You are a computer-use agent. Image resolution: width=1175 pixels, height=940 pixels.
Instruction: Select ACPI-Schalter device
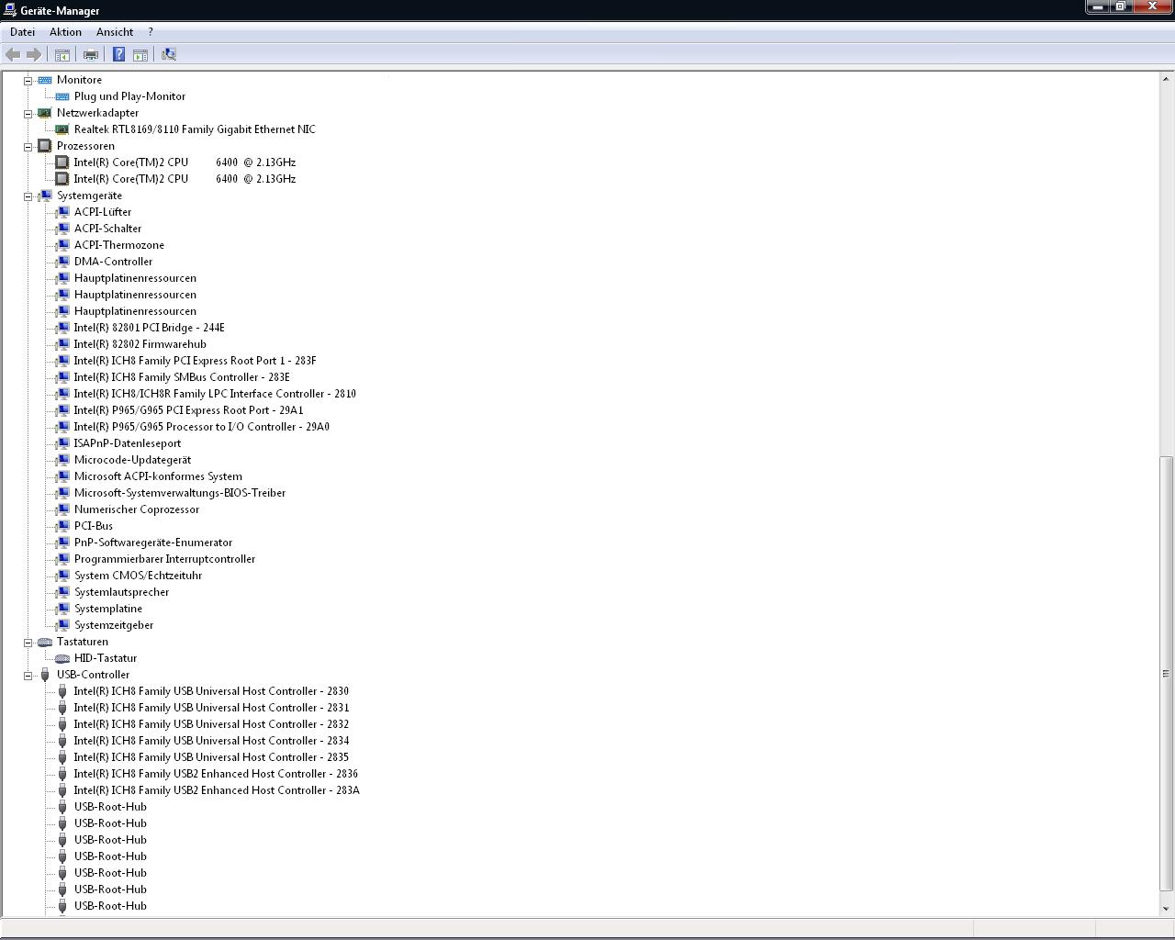pyautogui.click(x=107, y=229)
